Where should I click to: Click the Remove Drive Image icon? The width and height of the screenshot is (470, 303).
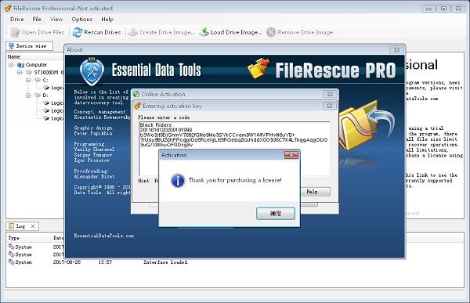[271, 32]
